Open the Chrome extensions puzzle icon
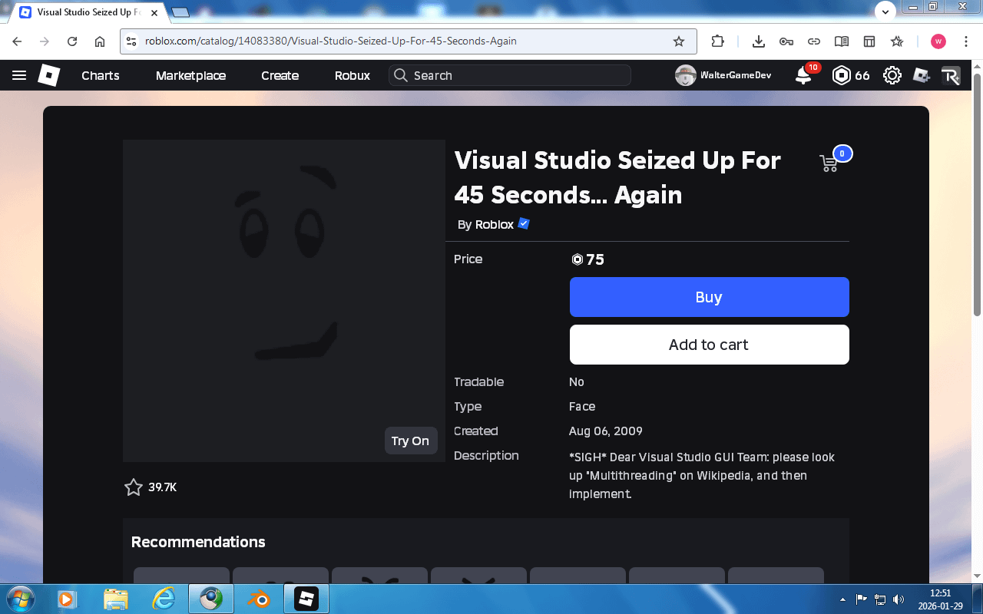Image resolution: width=983 pixels, height=614 pixels. pyautogui.click(x=717, y=41)
